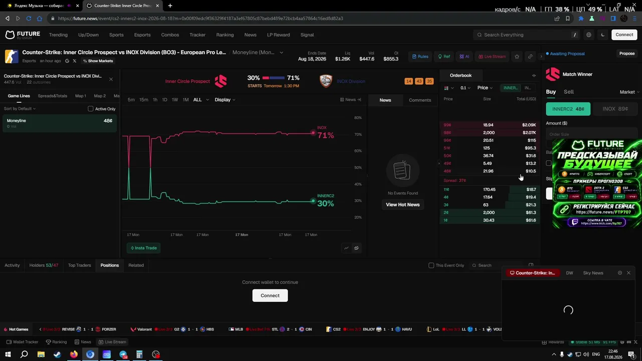Screen dimensions: 642x361
Task: Click the Order Size amount field
Action: [x=592, y=134]
